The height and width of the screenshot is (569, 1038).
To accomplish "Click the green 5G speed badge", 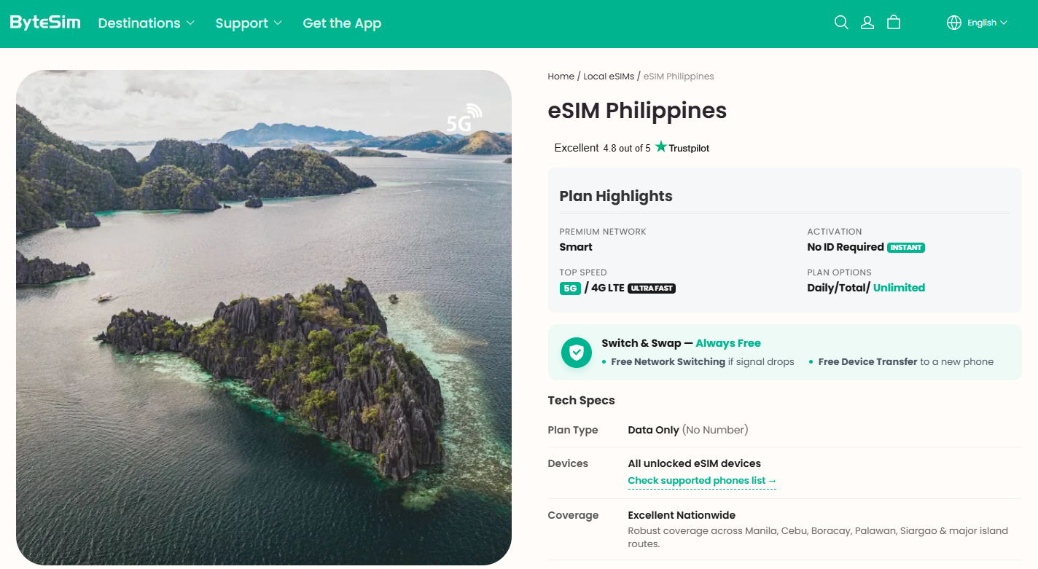I will click(570, 288).
